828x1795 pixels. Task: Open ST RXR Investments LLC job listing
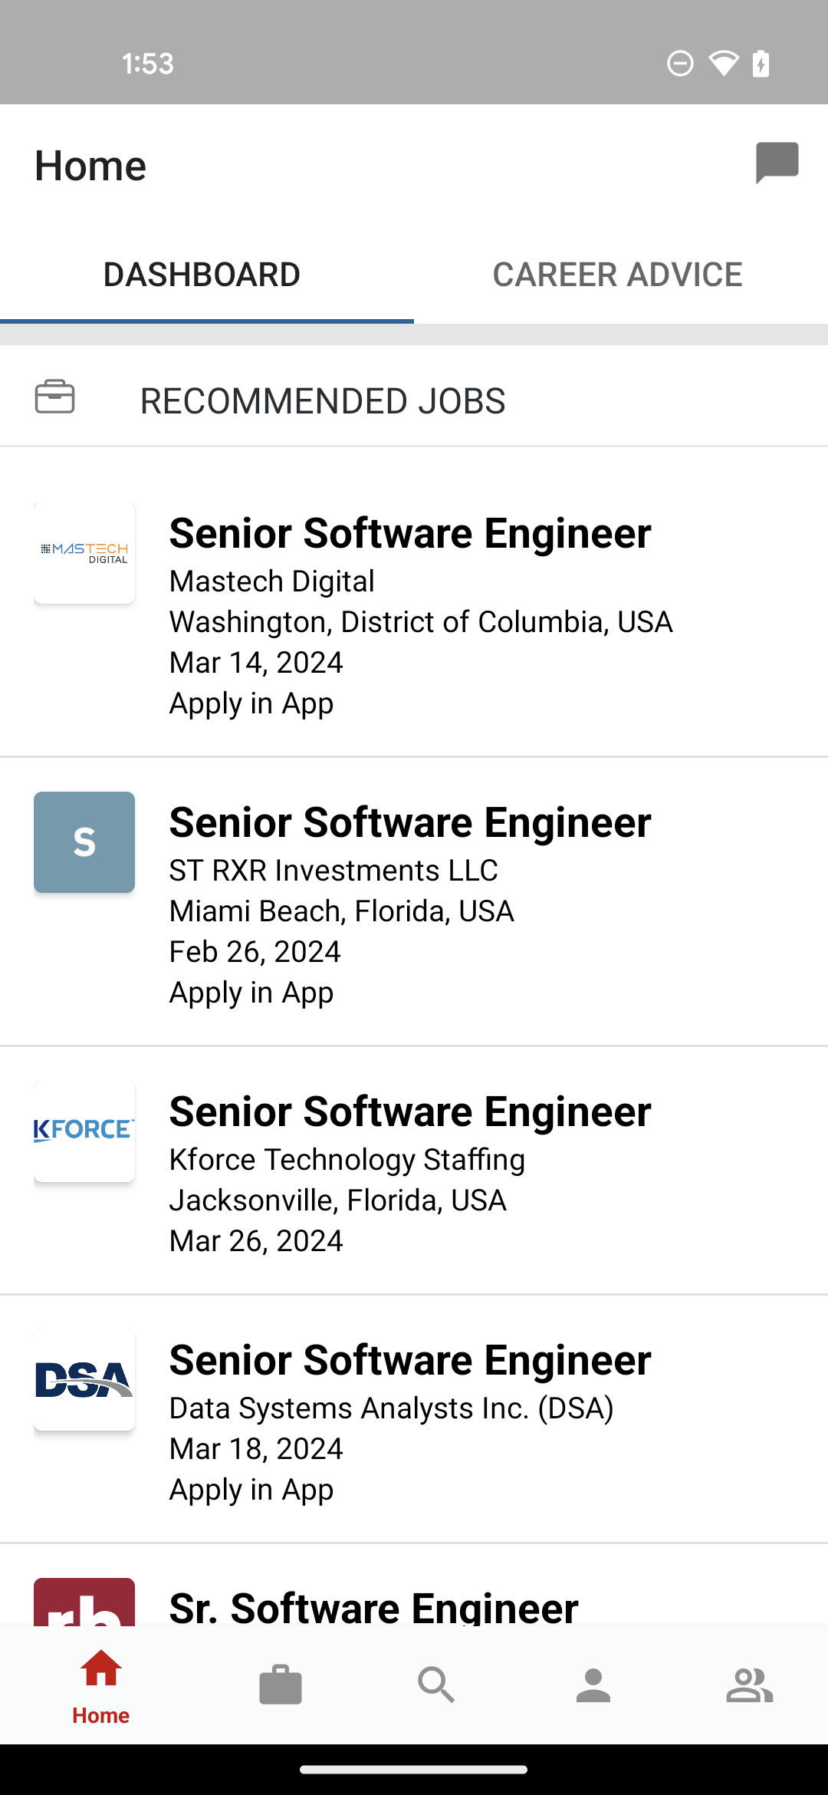(x=414, y=902)
